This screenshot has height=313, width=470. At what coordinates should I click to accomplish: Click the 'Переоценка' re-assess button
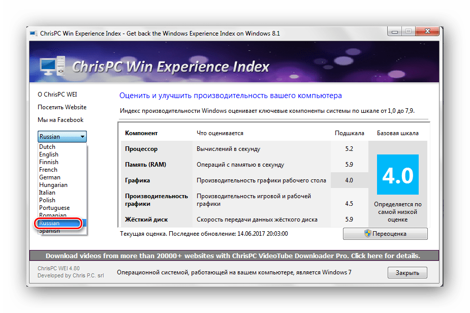tap(385, 234)
